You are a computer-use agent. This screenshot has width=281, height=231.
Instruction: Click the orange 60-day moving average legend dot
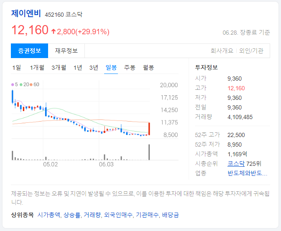click(x=31, y=84)
